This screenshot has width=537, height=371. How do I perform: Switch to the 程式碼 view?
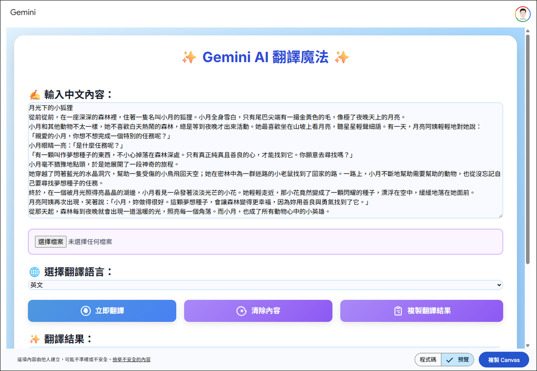[x=428, y=360]
